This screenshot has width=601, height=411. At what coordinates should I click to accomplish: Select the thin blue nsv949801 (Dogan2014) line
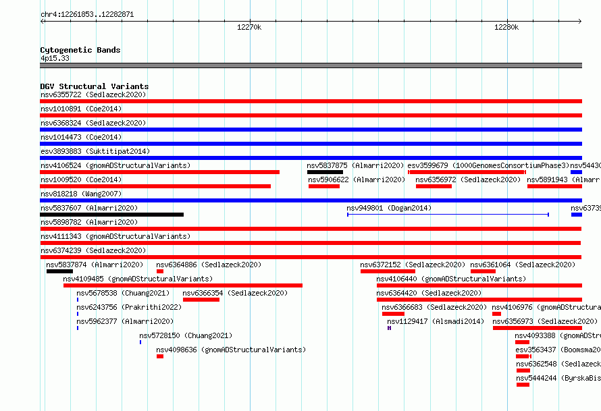(448, 215)
